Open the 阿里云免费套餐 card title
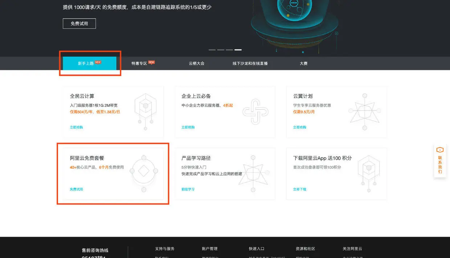Viewport: 450px width, 258px height. click(87, 158)
